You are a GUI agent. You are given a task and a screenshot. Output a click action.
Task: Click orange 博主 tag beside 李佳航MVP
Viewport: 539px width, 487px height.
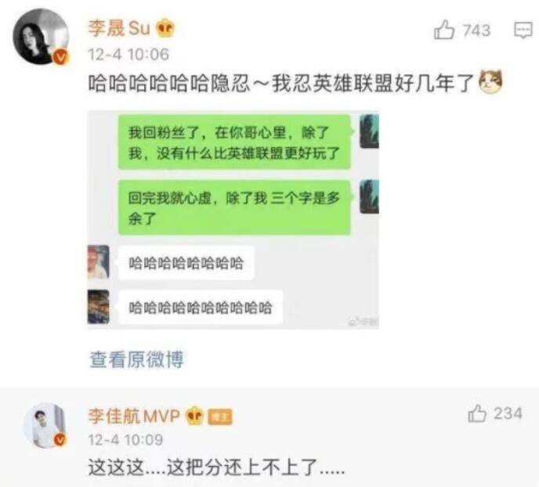click(x=220, y=417)
